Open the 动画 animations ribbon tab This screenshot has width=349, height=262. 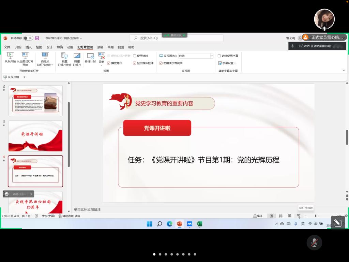coord(70,47)
